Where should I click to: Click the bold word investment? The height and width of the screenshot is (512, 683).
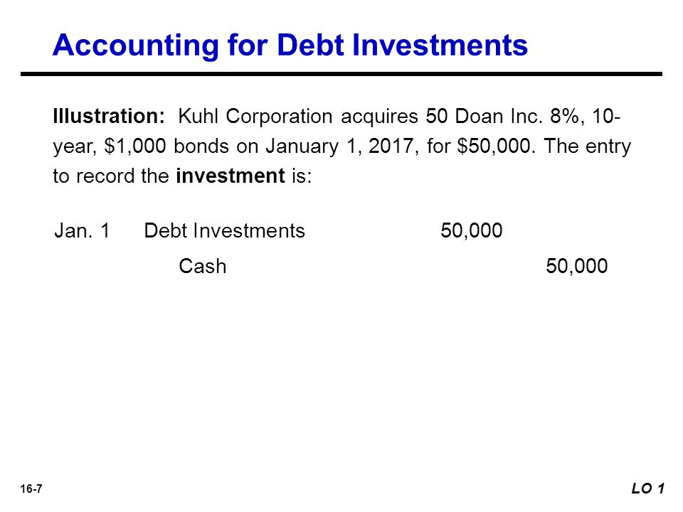click(x=231, y=176)
